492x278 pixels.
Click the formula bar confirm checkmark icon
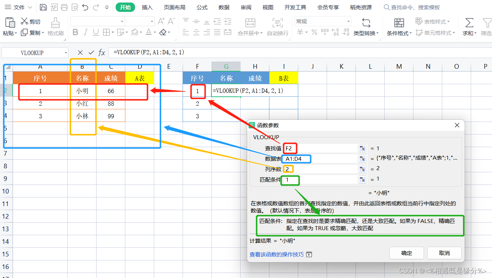91,53
